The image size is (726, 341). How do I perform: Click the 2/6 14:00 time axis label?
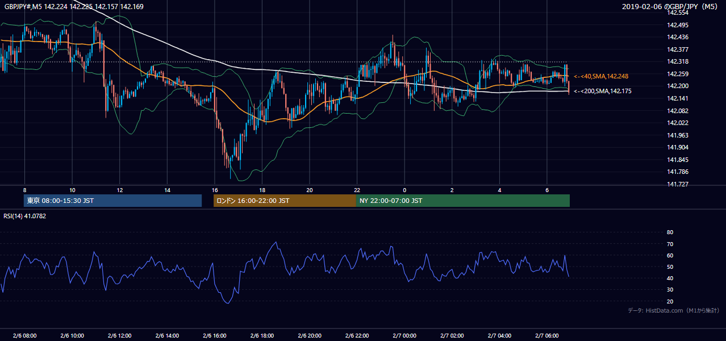168,336
